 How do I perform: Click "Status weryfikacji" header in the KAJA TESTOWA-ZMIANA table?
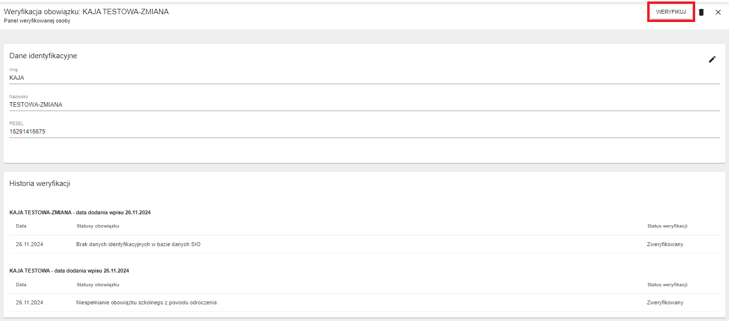(667, 226)
